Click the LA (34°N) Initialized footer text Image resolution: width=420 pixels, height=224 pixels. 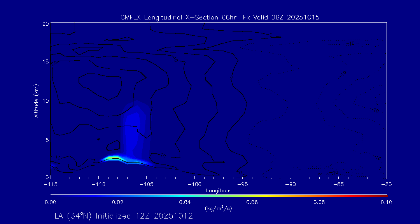[x=124, y=216]
